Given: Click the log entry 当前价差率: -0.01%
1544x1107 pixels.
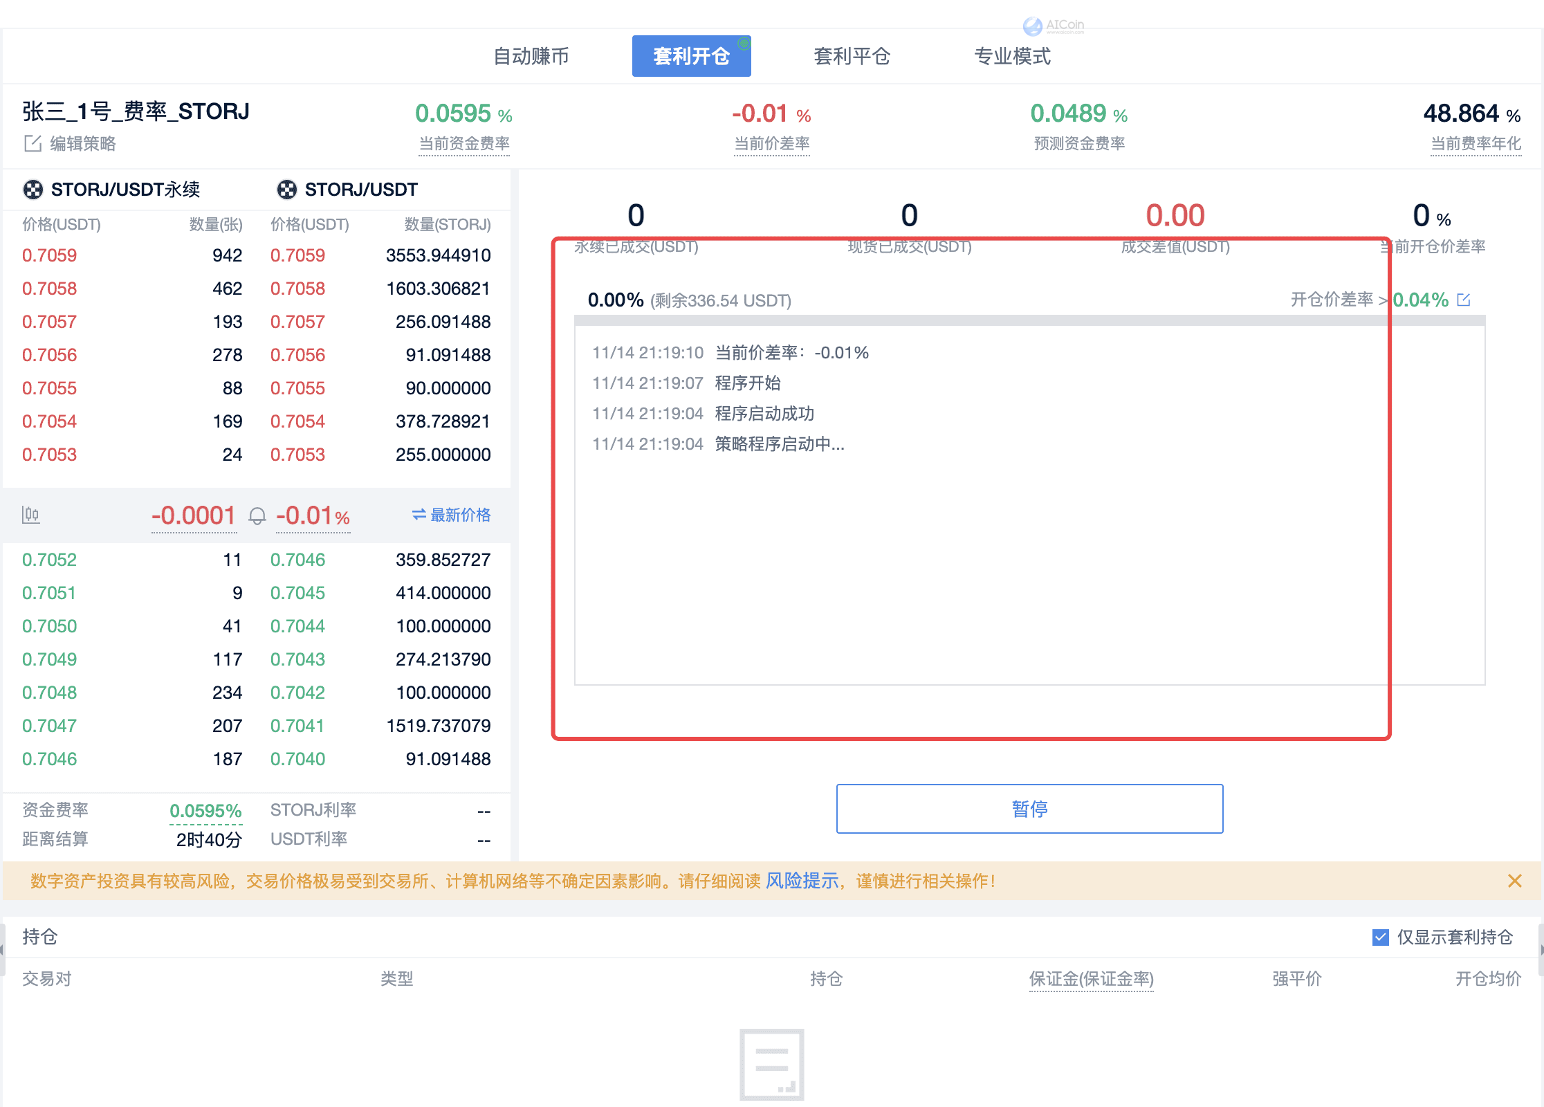Looking at the screenshot, I should (x=791, y=353).
